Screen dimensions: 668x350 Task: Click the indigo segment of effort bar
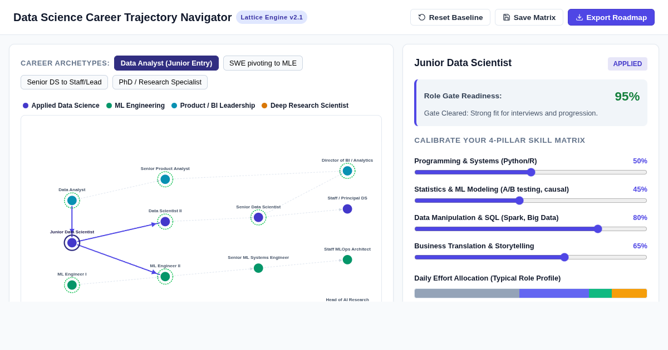tap(554, 293)
